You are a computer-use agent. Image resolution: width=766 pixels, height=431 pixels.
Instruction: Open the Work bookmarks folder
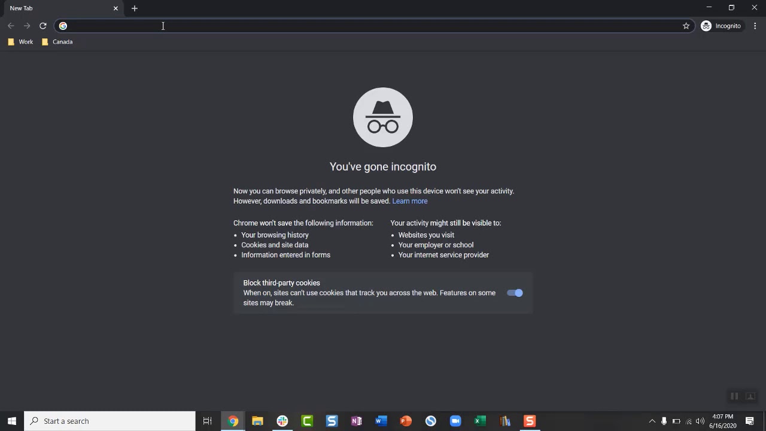(x=20, y=42)
